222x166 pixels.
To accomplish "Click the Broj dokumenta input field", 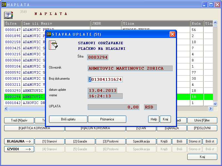I will pyautogui.click(x=105, y=79).
